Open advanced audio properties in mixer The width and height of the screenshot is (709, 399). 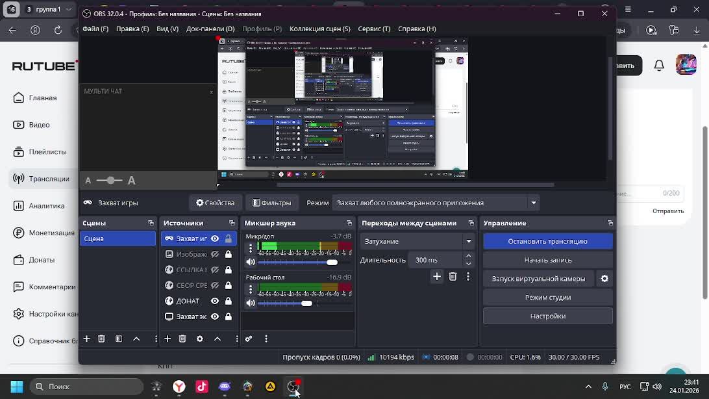click(x=248, y=339)
